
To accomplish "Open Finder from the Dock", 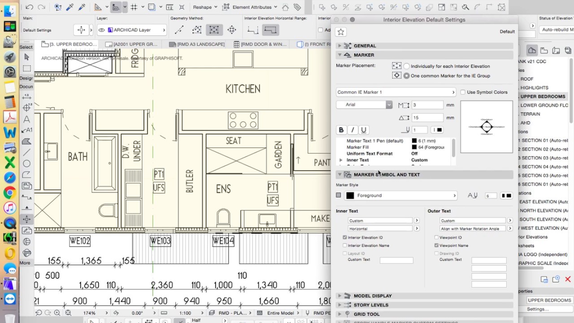I will click(x=9, y=11).
